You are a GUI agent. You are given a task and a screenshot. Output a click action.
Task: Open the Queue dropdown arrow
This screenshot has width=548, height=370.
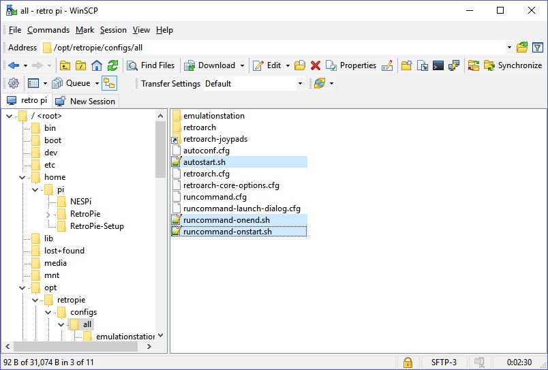coord(97,84)
